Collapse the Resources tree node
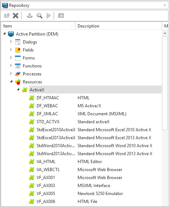Image resolution: width=170 pixels, height=207 pixels. (11, 82)
